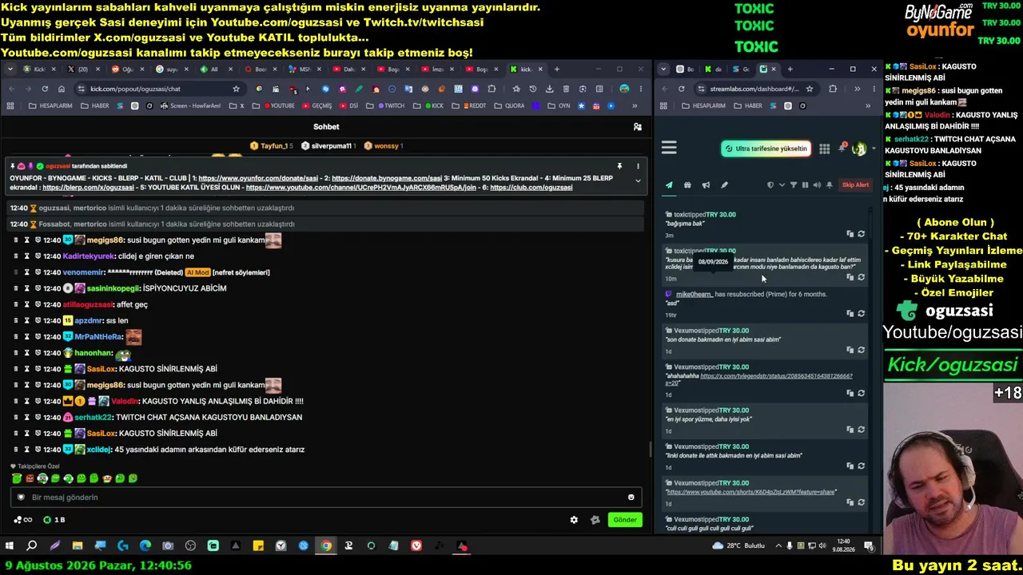Replay the 'en iyi spor yüzme' alert
The height and width of the screenshot is (575, 1023).
coord(861,430)
